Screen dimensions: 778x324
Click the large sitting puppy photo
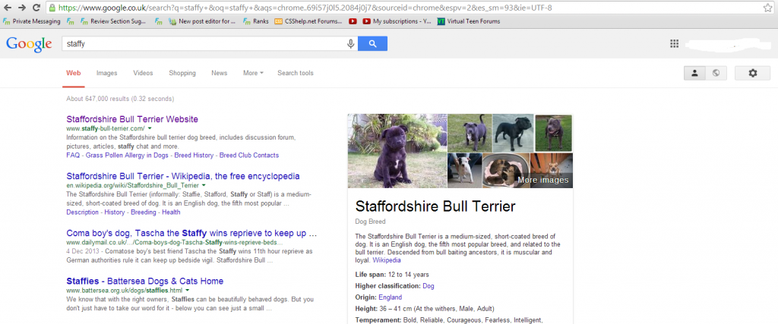397,151
